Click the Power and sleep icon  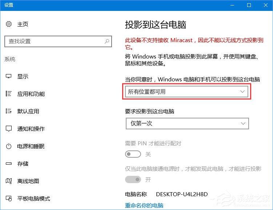(x=9, y=146)
